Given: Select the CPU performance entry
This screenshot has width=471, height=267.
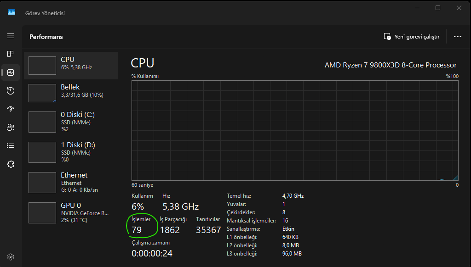Looking at the screenshot, I should click(x=71, y=65).
